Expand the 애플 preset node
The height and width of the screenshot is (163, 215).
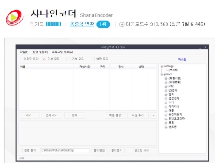click(x=166, y=111)
